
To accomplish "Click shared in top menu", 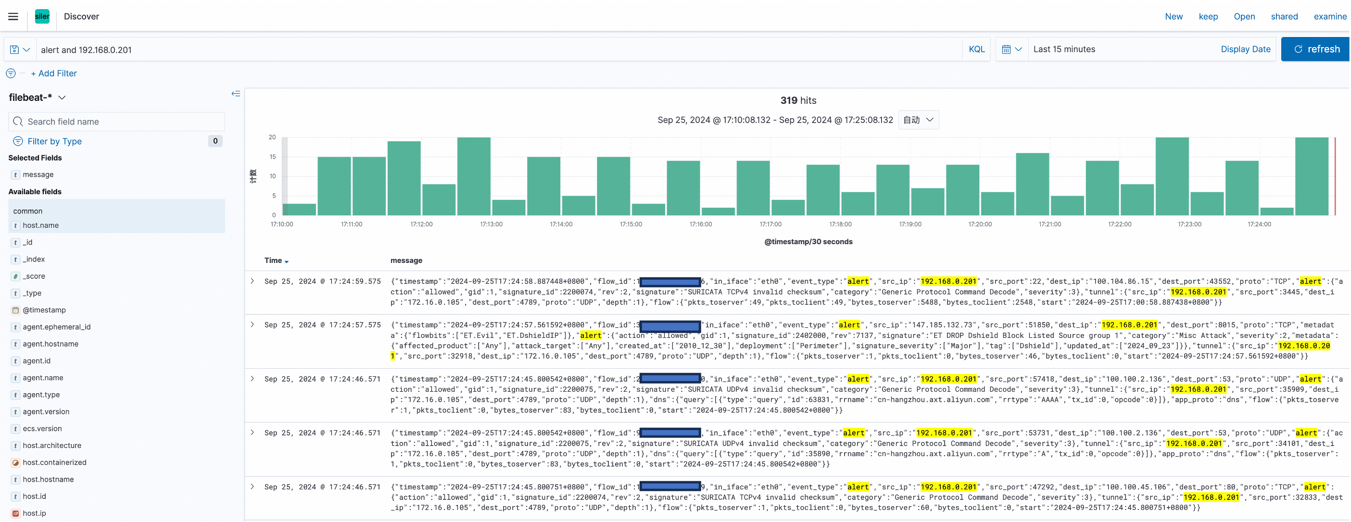I will point(1284,16).
